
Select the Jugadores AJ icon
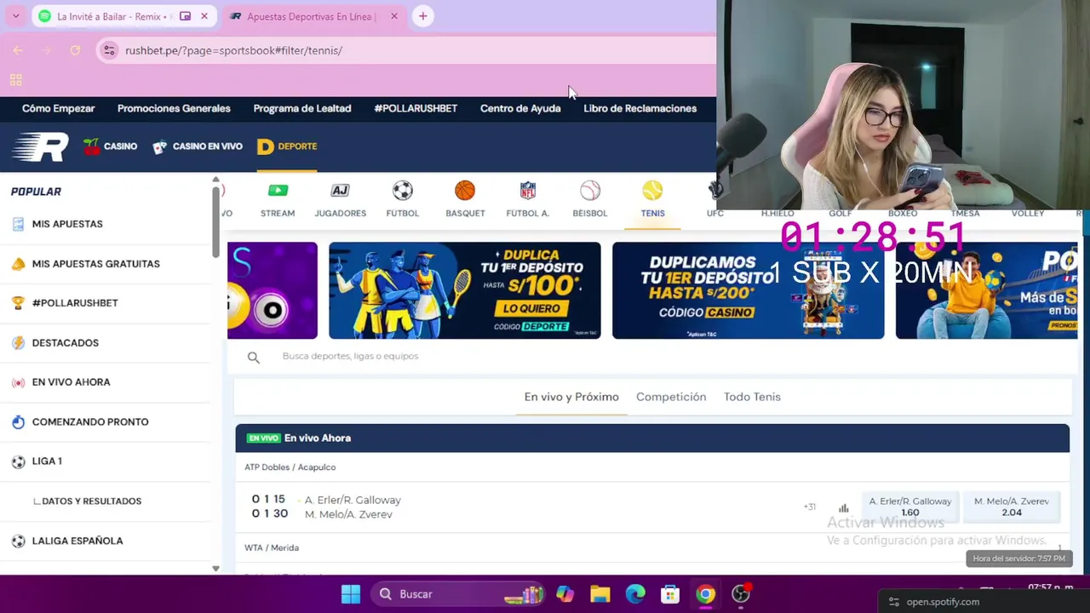pyautogui.click(x=340, y=191)
